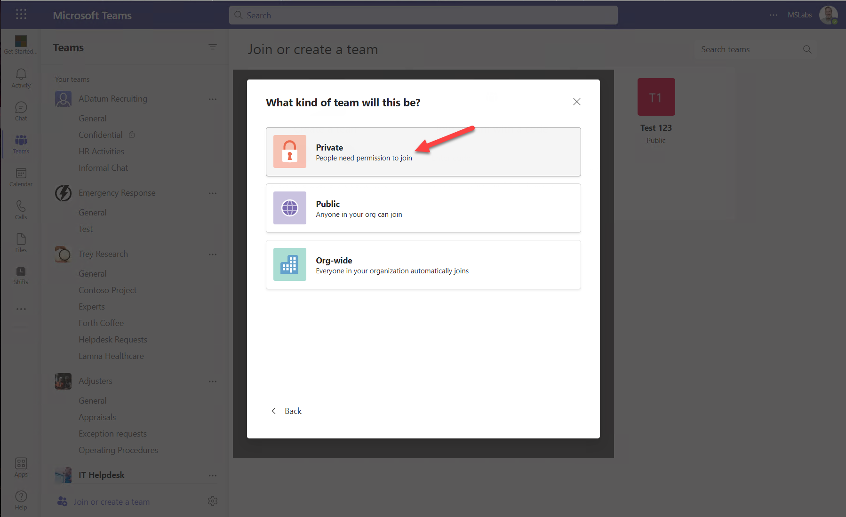Go to Chat in the app bar

tap(21, 111)
